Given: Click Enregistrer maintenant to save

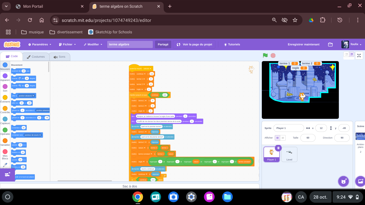Looking at the screenshot, I should click(x=304, y=45).
